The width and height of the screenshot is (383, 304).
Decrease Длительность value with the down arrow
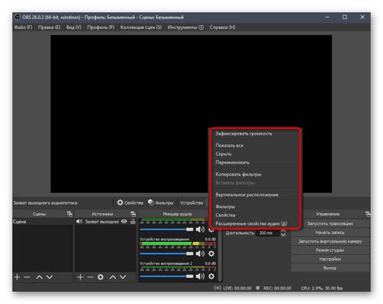pos(283,235)
